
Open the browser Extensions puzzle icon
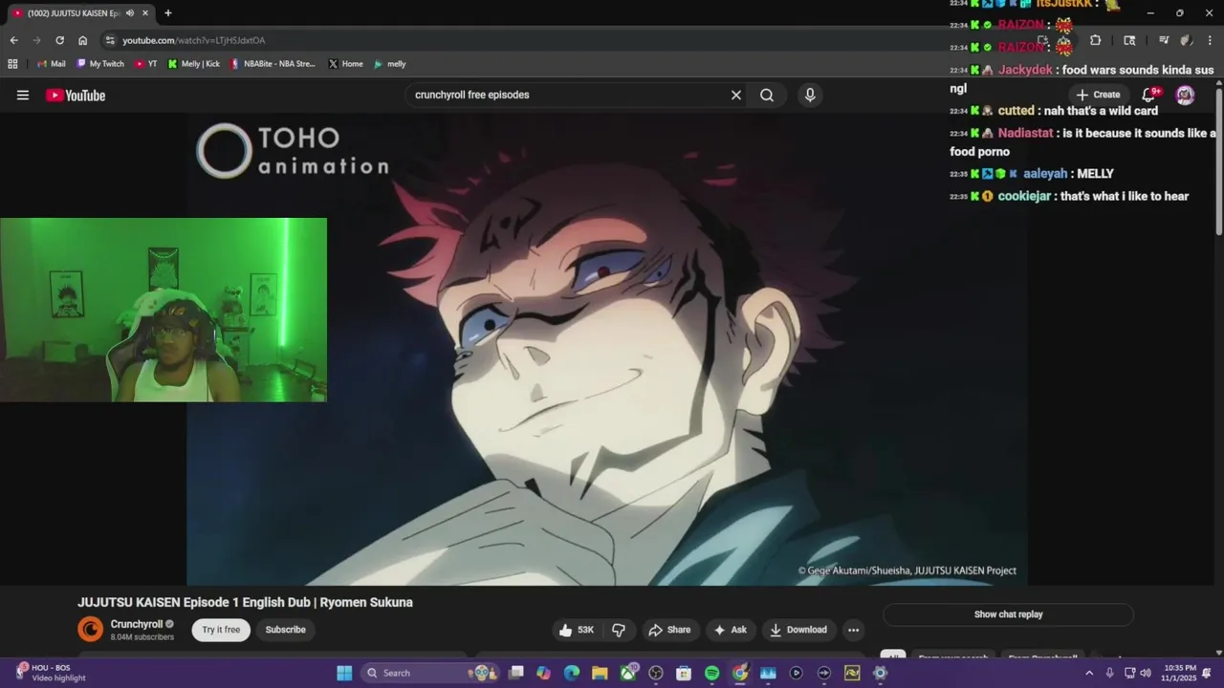(x=1095, y=40)
